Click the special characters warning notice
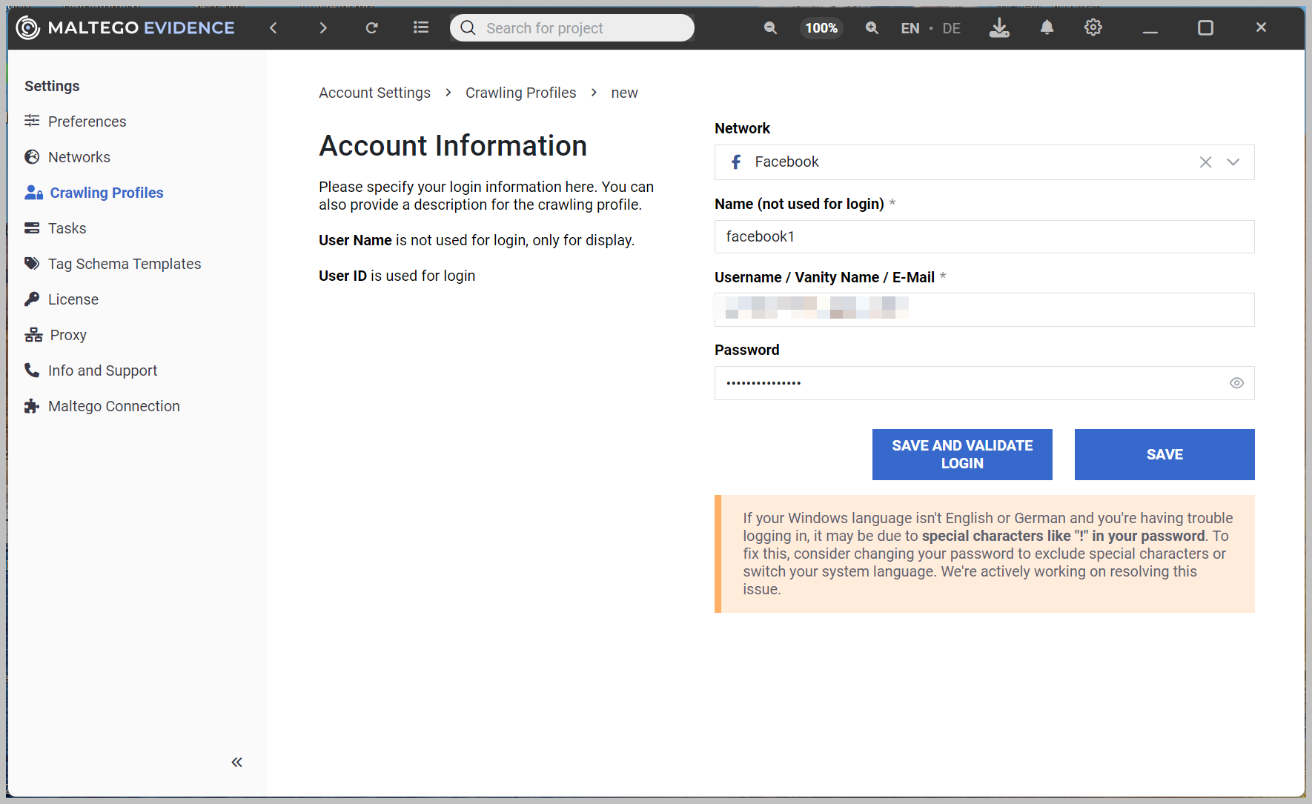 (984, 554)
